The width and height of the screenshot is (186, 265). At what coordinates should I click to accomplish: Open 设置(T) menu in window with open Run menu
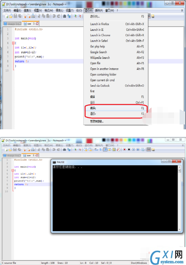pyautogui.click(x=70, y=10)
